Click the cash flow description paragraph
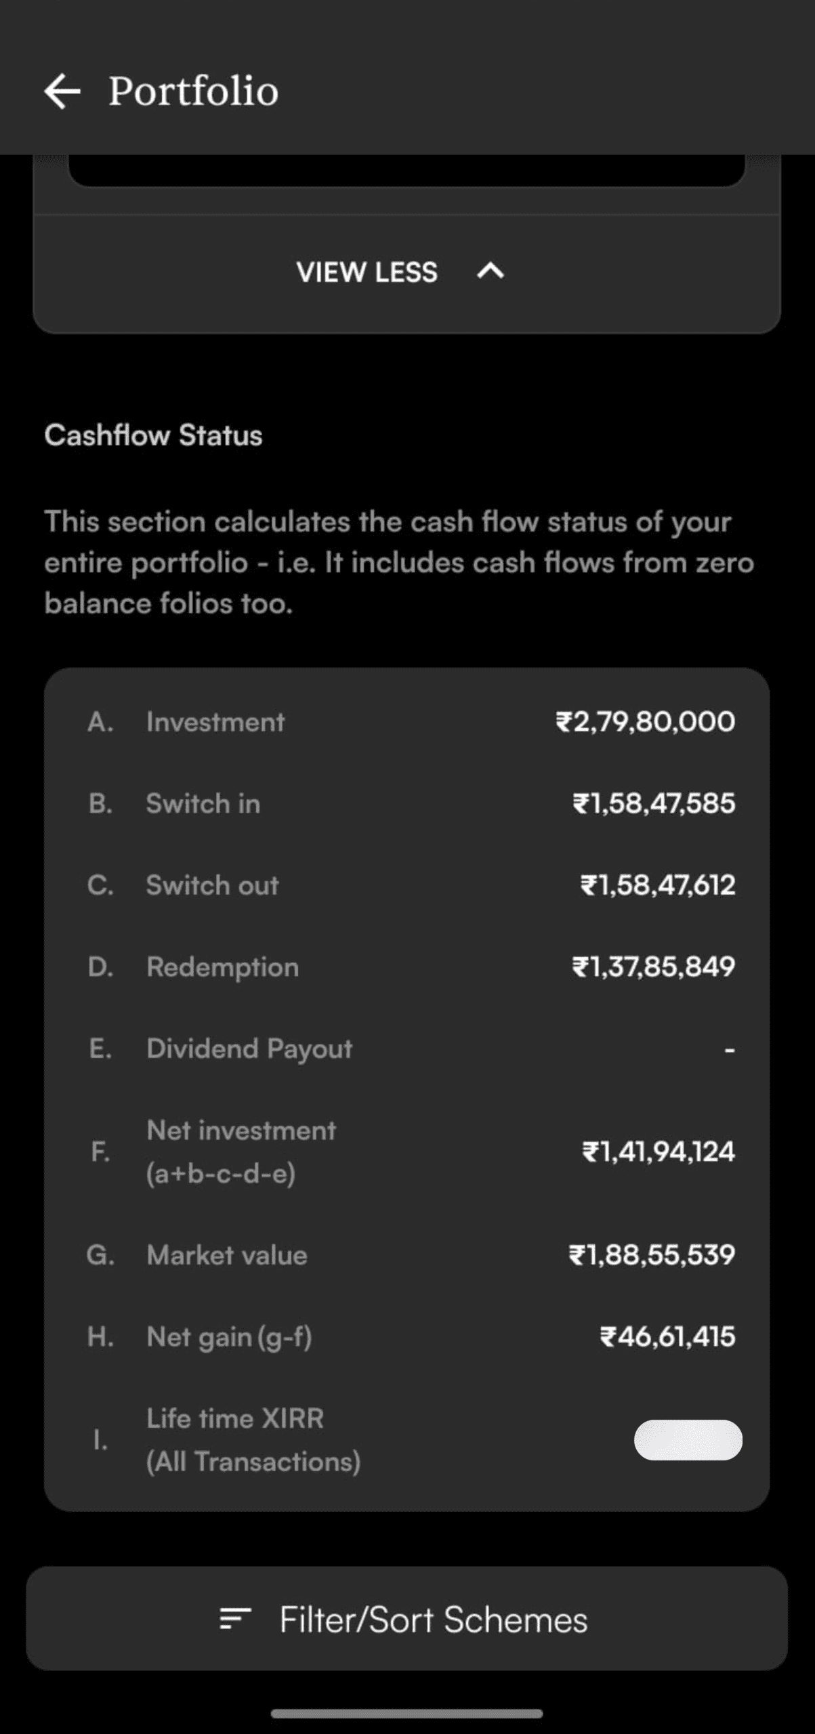Viewport: 815px width, 1734px height. 400,562
